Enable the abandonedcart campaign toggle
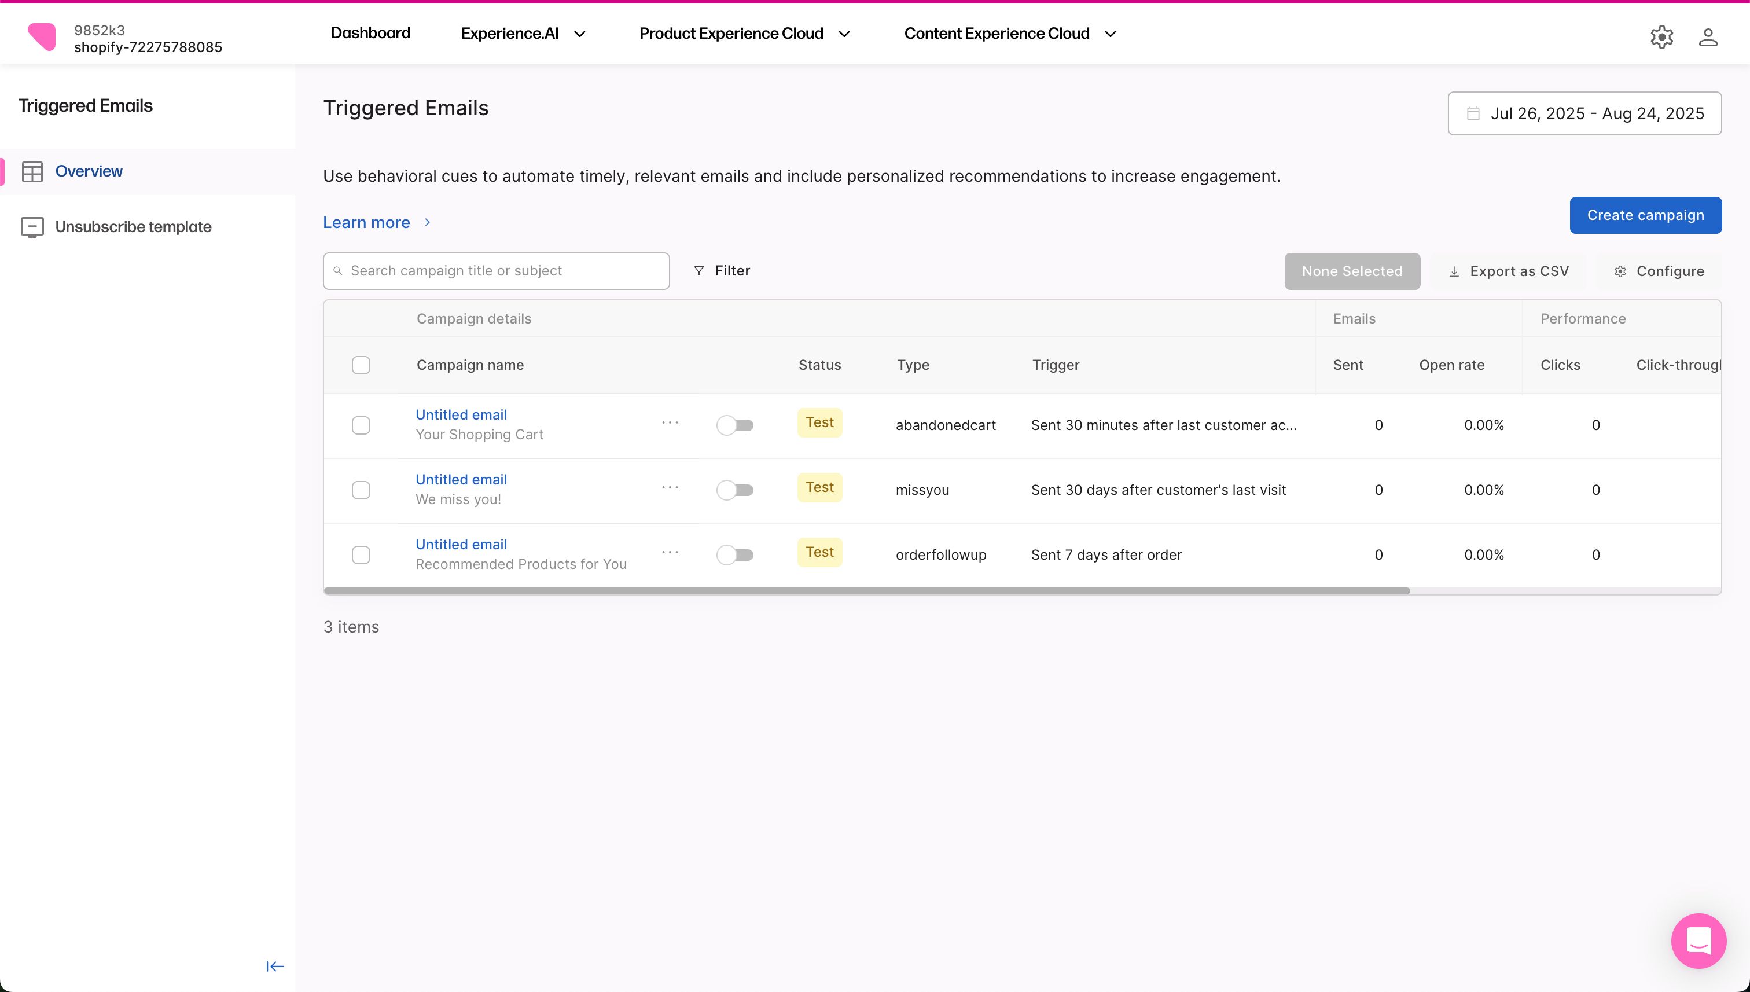The width and height of the screenshot is (1750, 992). tap(734, 425)
